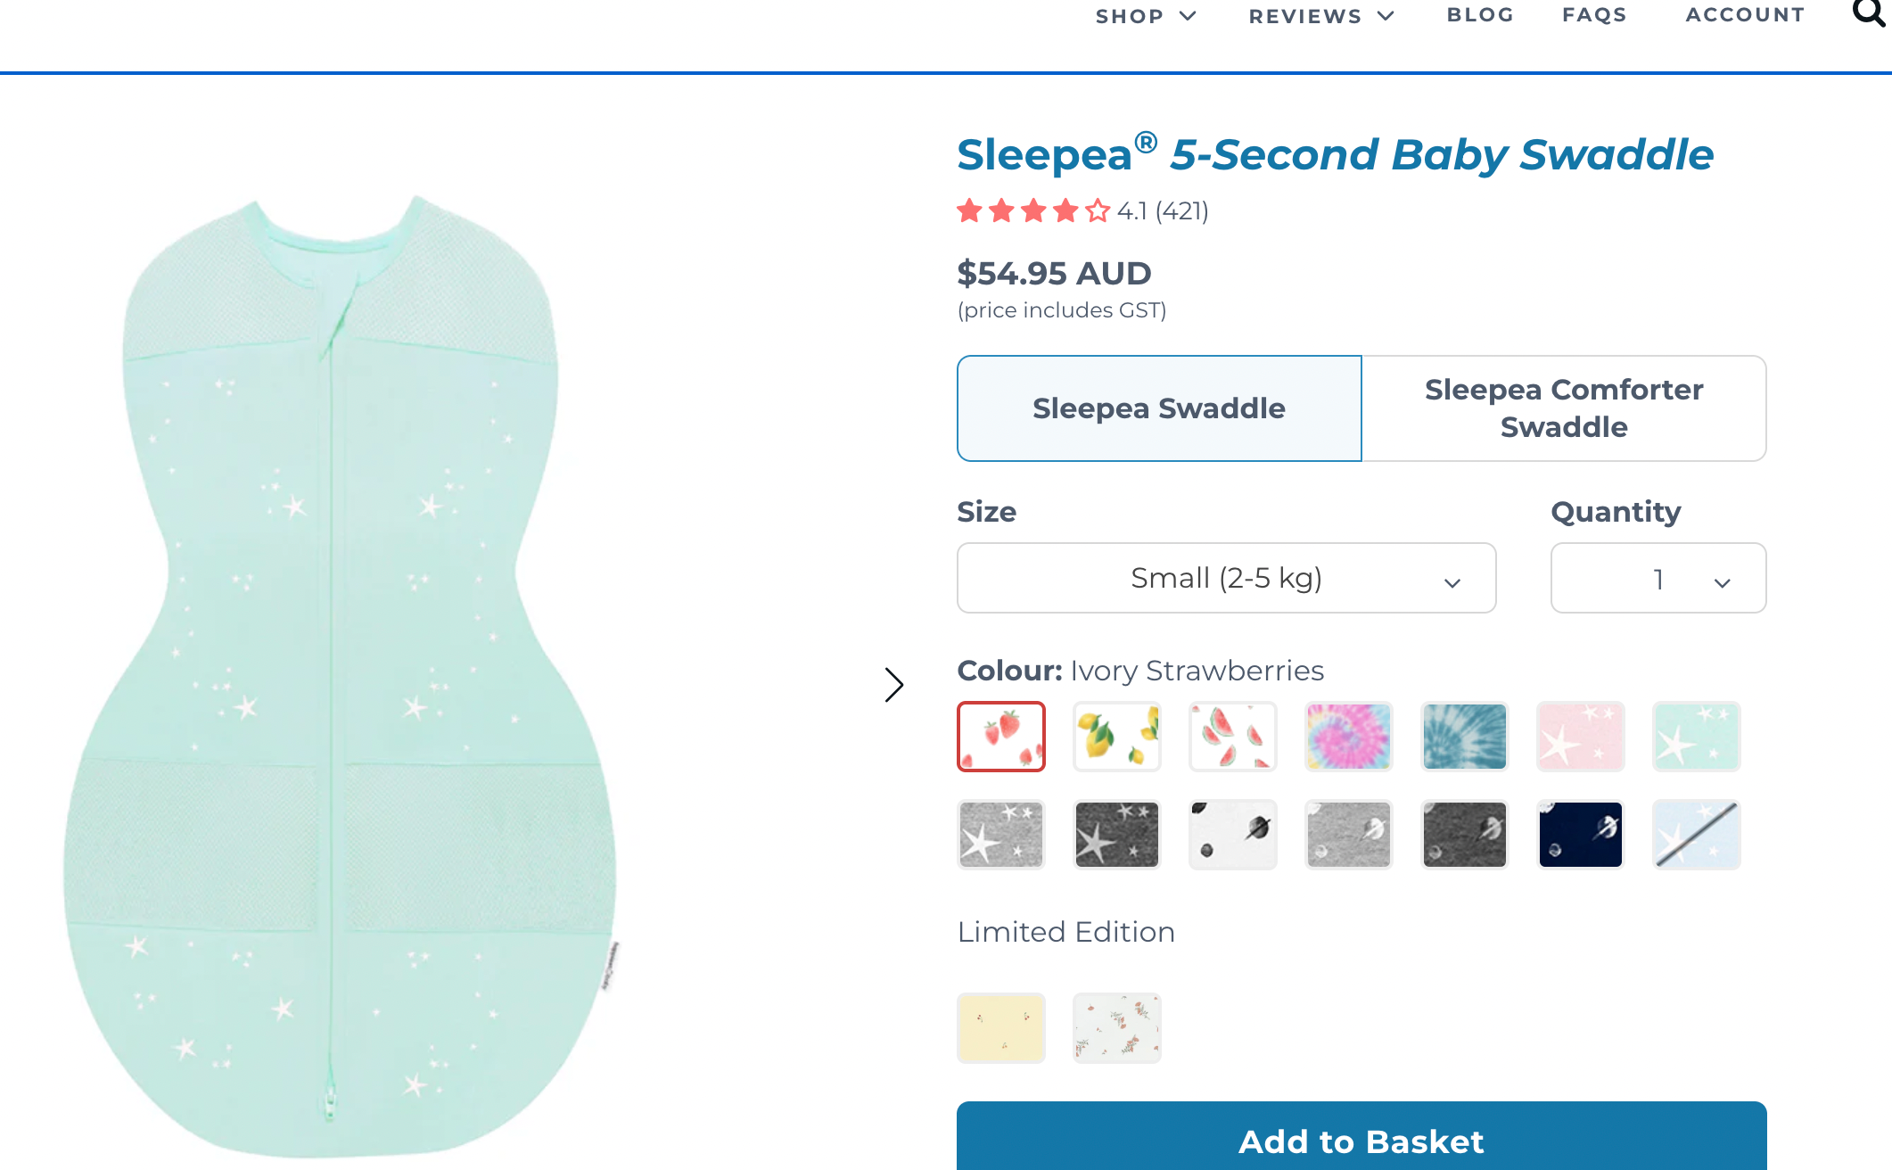Pick the lemon print colour swatch
Image resolution: width=1892 pixels, height=1170 pixels.
pos(1116,737)
